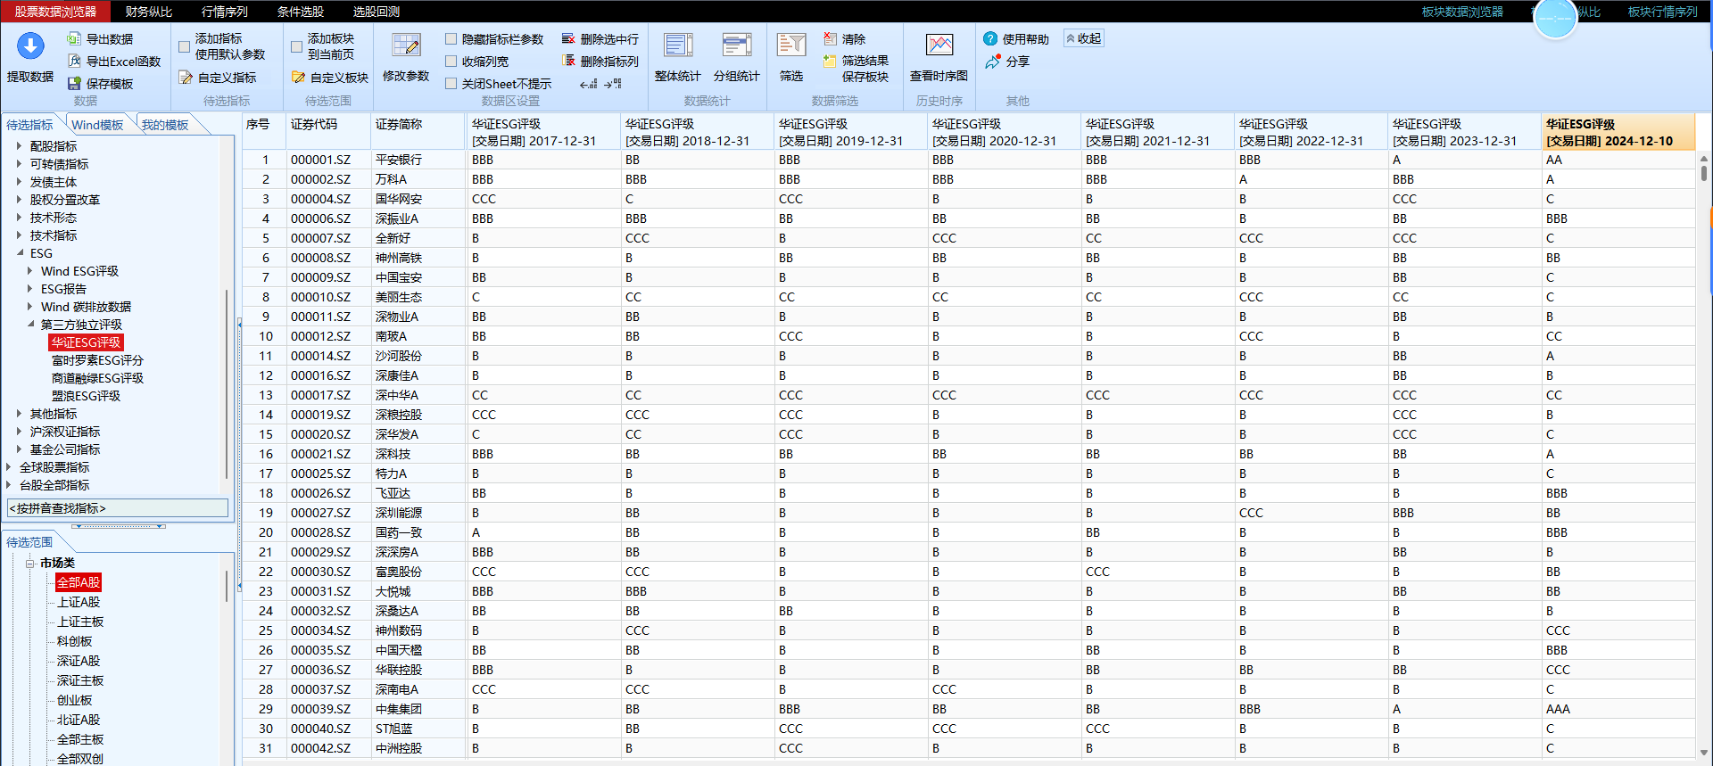Open 分组统计 tool
The height and width of the screenshot is (766, 1713).
click(736, 46)
